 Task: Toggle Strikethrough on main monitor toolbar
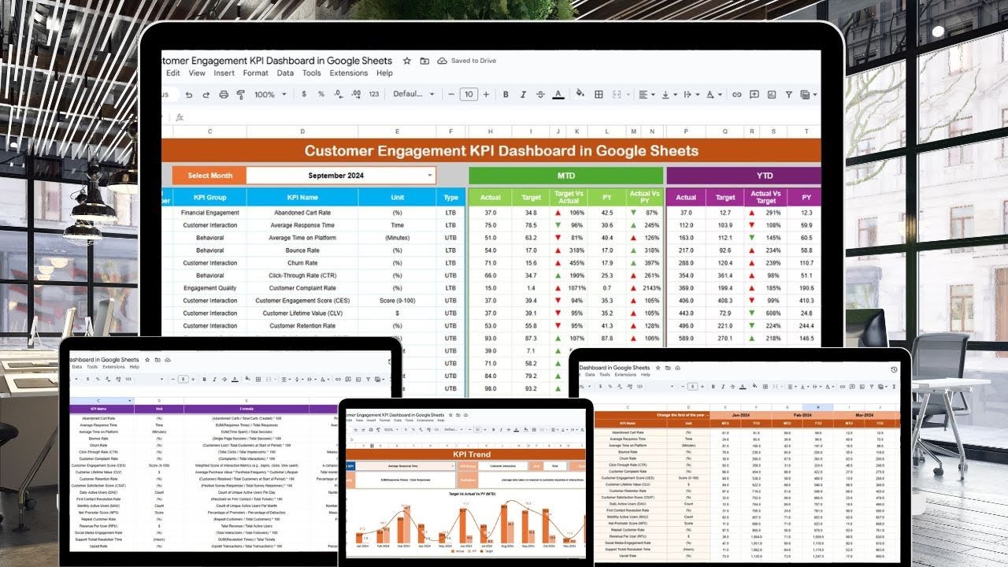click(540, 94)
